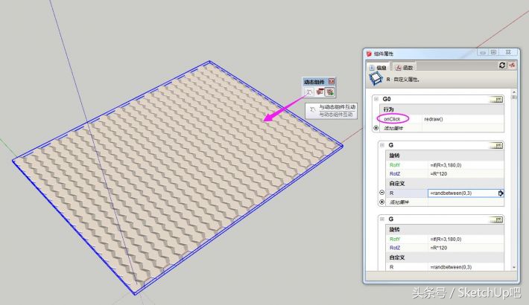
Task: Edit second G RotY formula field
Action: click(466, 240)
